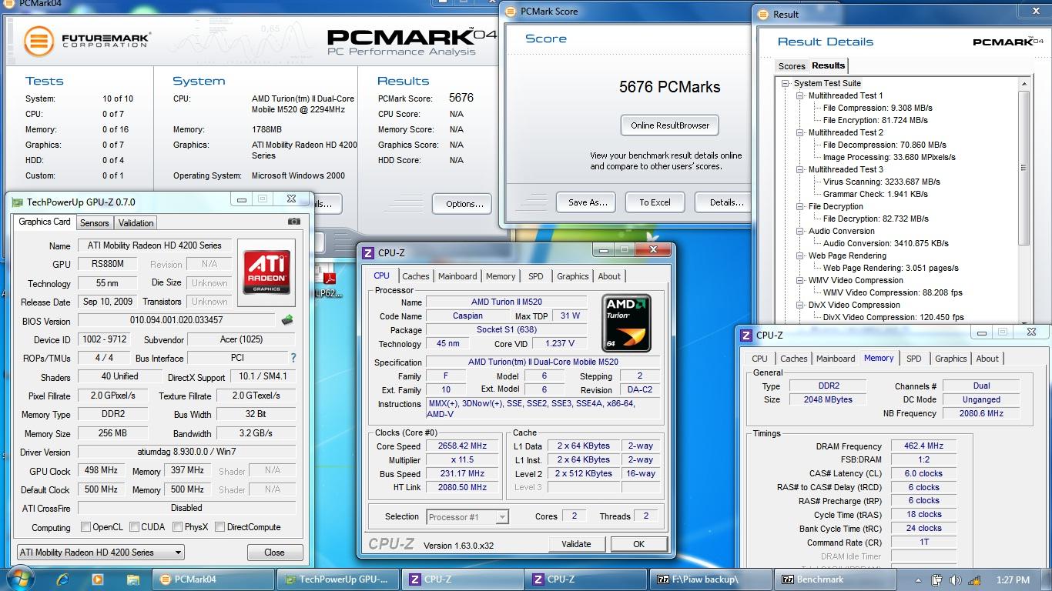This screenshot has width=1052, height=591.
Task: Open the Processor #1 selection dropdown
Action: coord(467,517)
